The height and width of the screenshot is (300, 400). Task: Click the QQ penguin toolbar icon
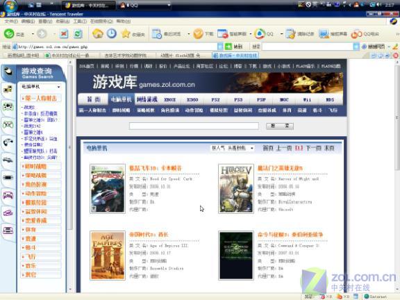[x=260, y=33]
